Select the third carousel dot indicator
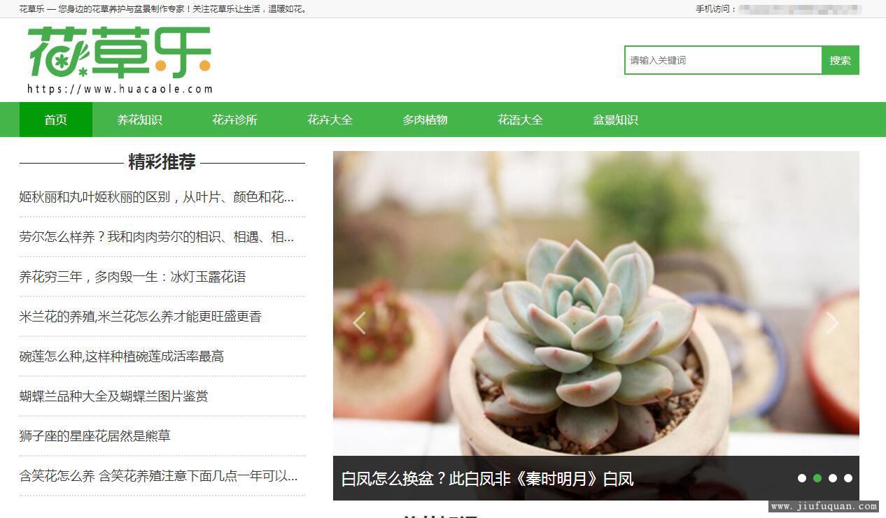This screenshot has width=886, height=518. click(833, 478)
